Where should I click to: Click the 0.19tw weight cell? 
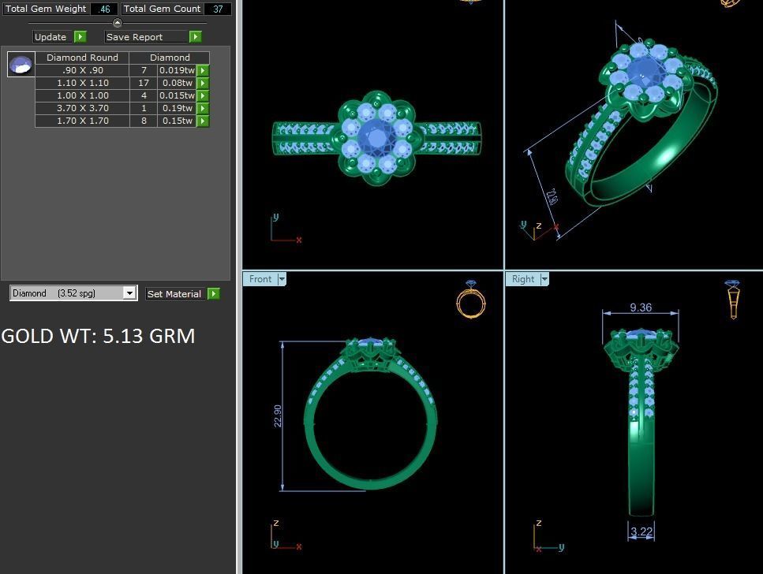[177, 109]
